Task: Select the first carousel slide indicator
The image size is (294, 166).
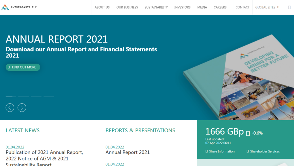Action: pos(11,97)
